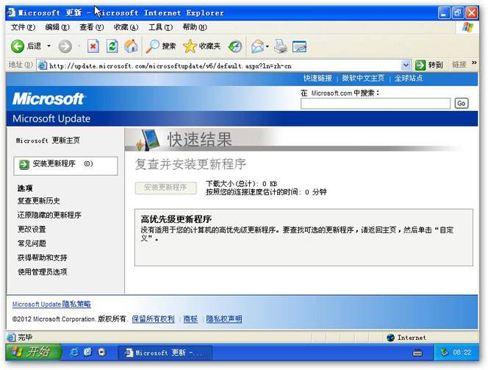Open the 微软中文主页 header link
Viewport: 488px width, 370px height.
coord(363,78)
